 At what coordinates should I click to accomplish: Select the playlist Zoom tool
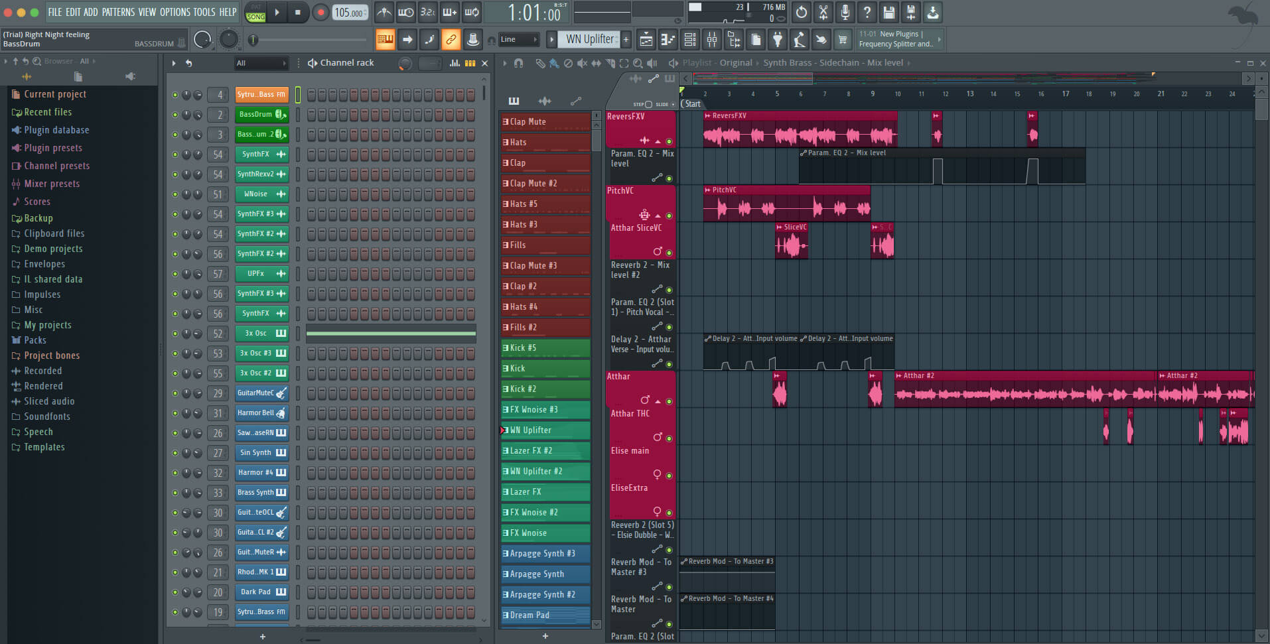(x=638, y=63)
